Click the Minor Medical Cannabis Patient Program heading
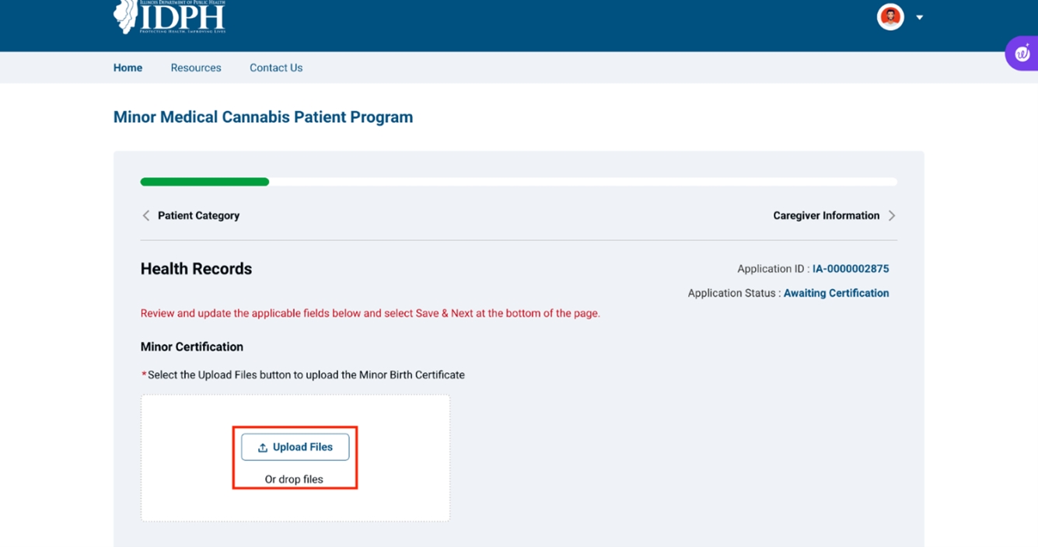This screenshot has height=547, width=1038. pyautogui.click(x=263, y=117)
